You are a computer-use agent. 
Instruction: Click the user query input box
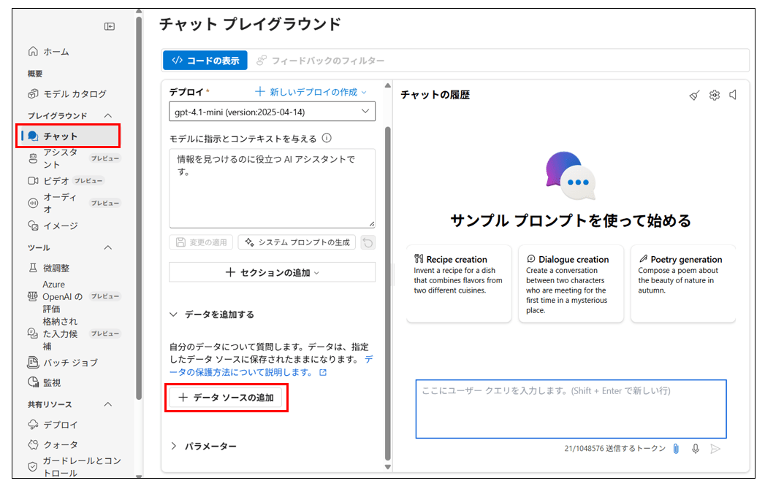coord(571,409)
